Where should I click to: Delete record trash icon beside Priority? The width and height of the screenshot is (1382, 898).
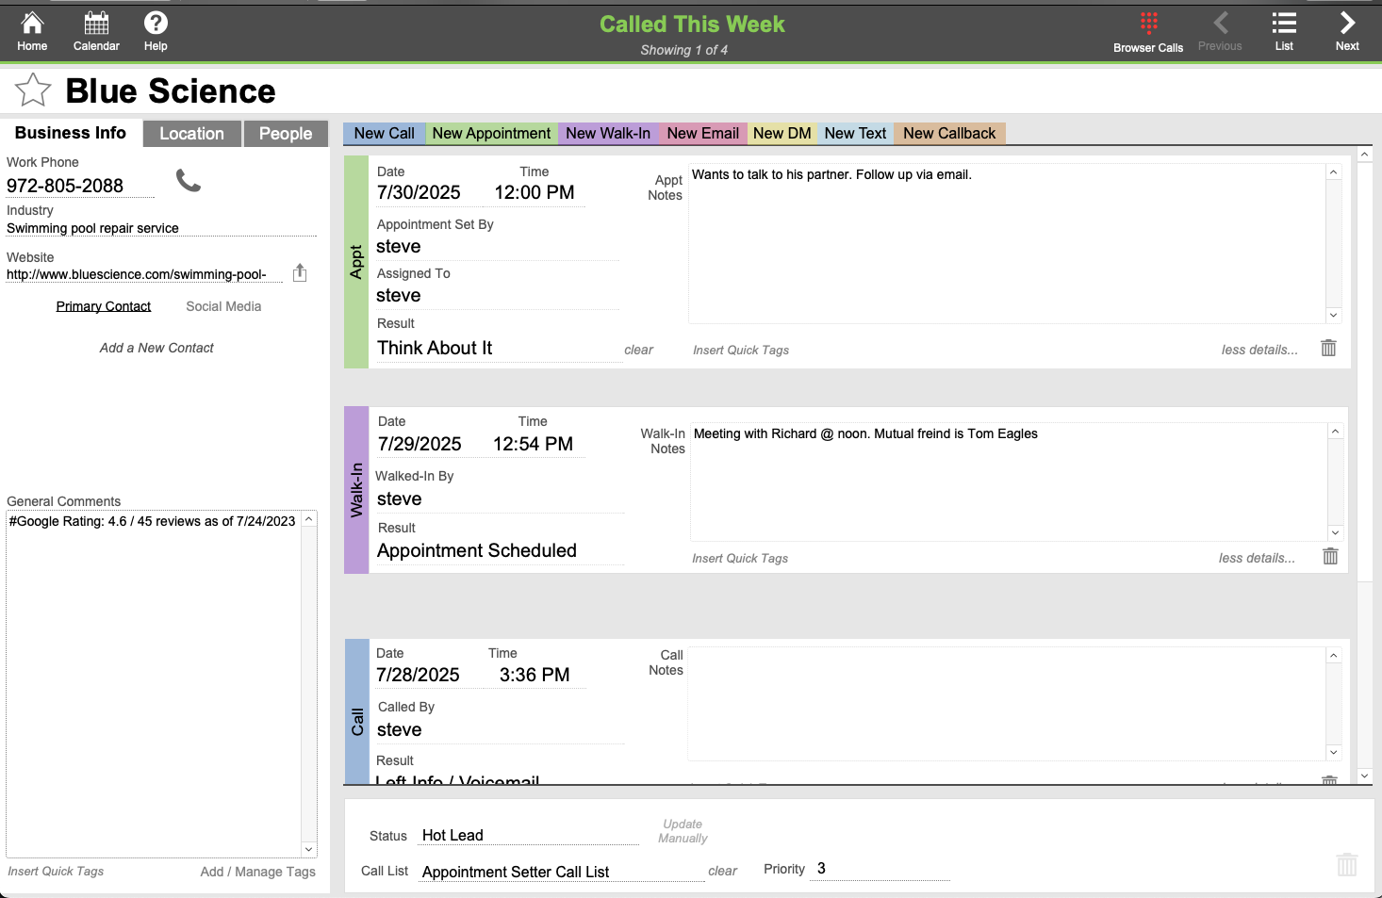pos(1347,864)
